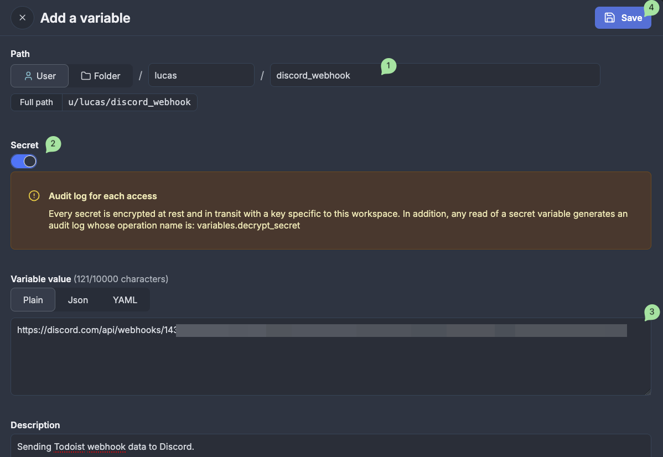The image size is (663, 457).
Task: Click the lucas username field
Action: click(201, 75)
